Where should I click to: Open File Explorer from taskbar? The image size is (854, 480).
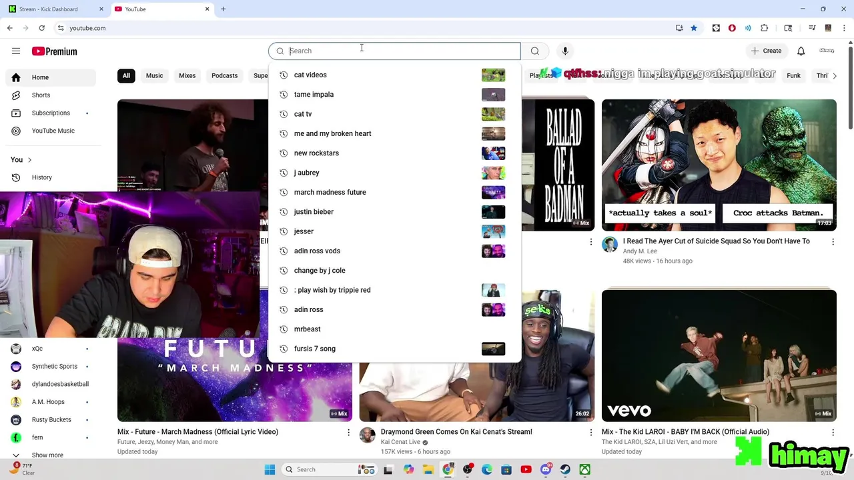(x=428, y=469)
